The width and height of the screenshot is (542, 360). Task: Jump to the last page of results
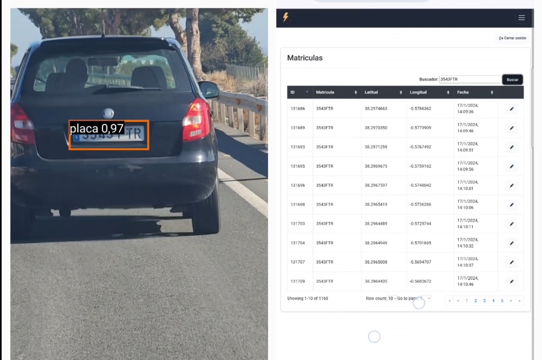tap(519, 301)
